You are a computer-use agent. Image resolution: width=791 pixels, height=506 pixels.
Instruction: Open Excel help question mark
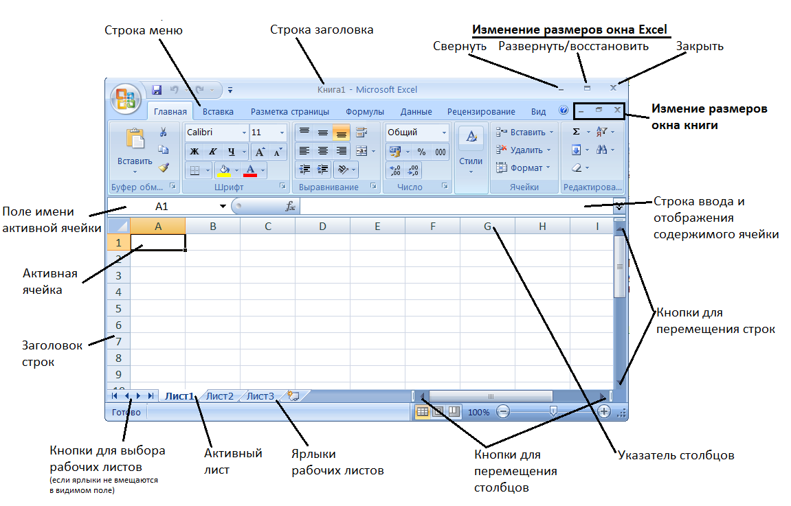564,111
